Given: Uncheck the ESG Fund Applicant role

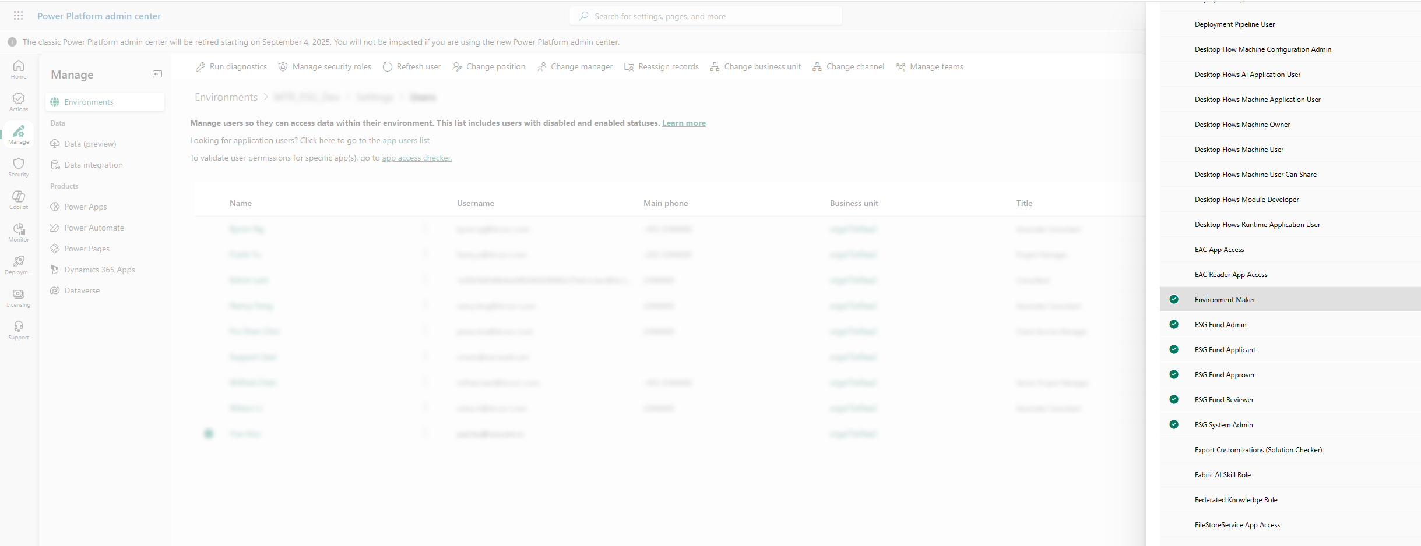Looking at the screenshot, I should [x=1174, y=349].
